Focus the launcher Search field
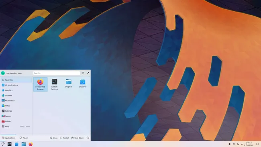The image size is (261, 147). pos(57,73)
